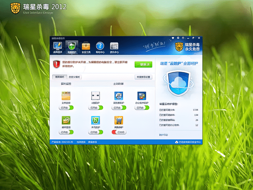Click the value 12 in cloud report
The image size is (253, 190).
[197, 125]
